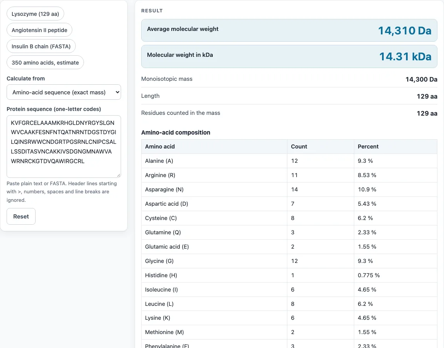Image resolution: width=444 pixels, height=348 pixels.
Task: Select the Cysteine (C) table row
Action: point(289,218)
